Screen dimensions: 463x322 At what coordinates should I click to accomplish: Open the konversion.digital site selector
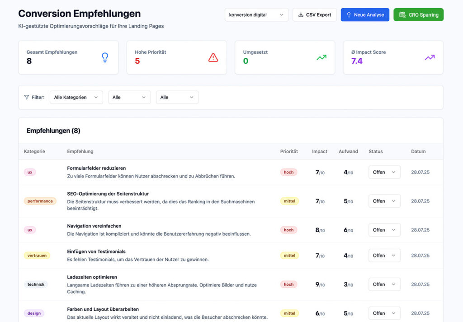256,14
